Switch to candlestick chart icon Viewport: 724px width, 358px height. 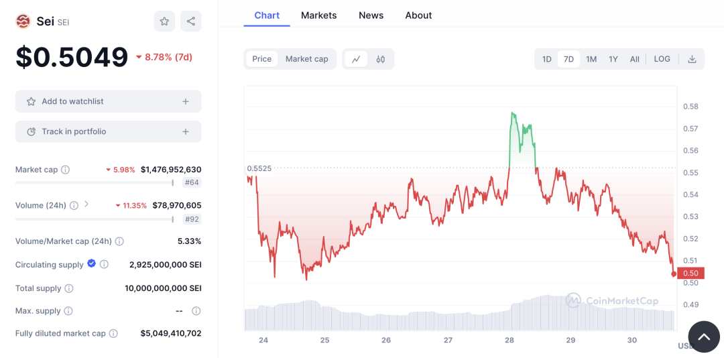381,59
